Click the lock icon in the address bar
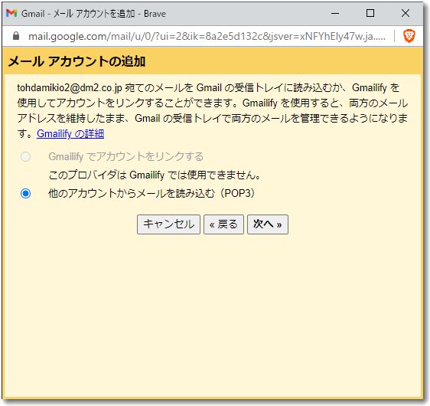This screenshot has height=406, width=430. click(16, 36)
